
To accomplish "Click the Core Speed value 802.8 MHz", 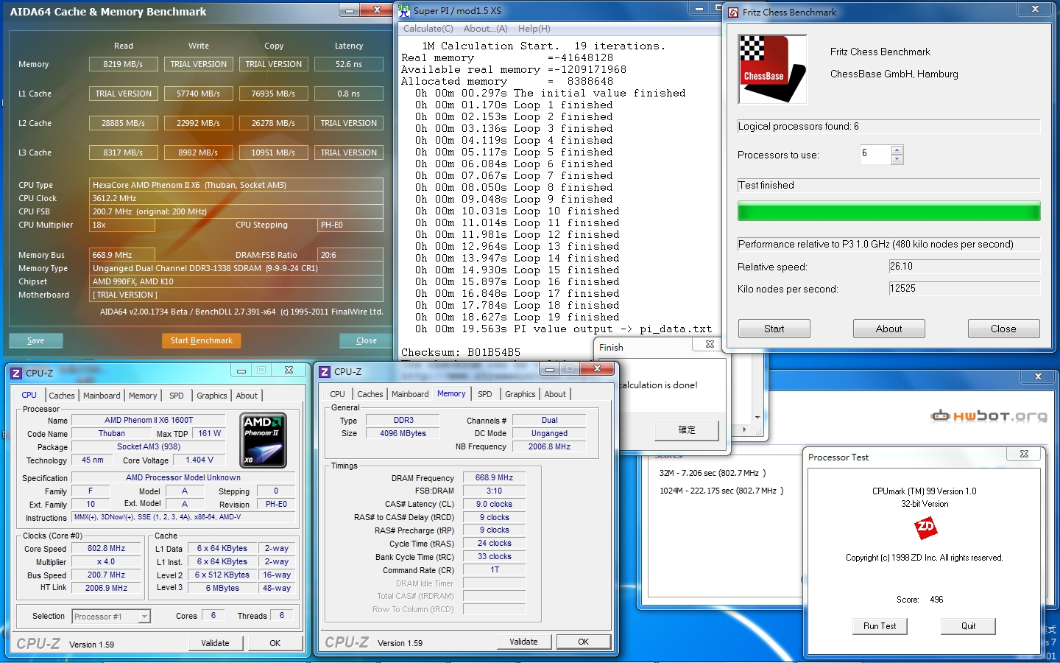I will pyautogui.click(x=107, y=549).
